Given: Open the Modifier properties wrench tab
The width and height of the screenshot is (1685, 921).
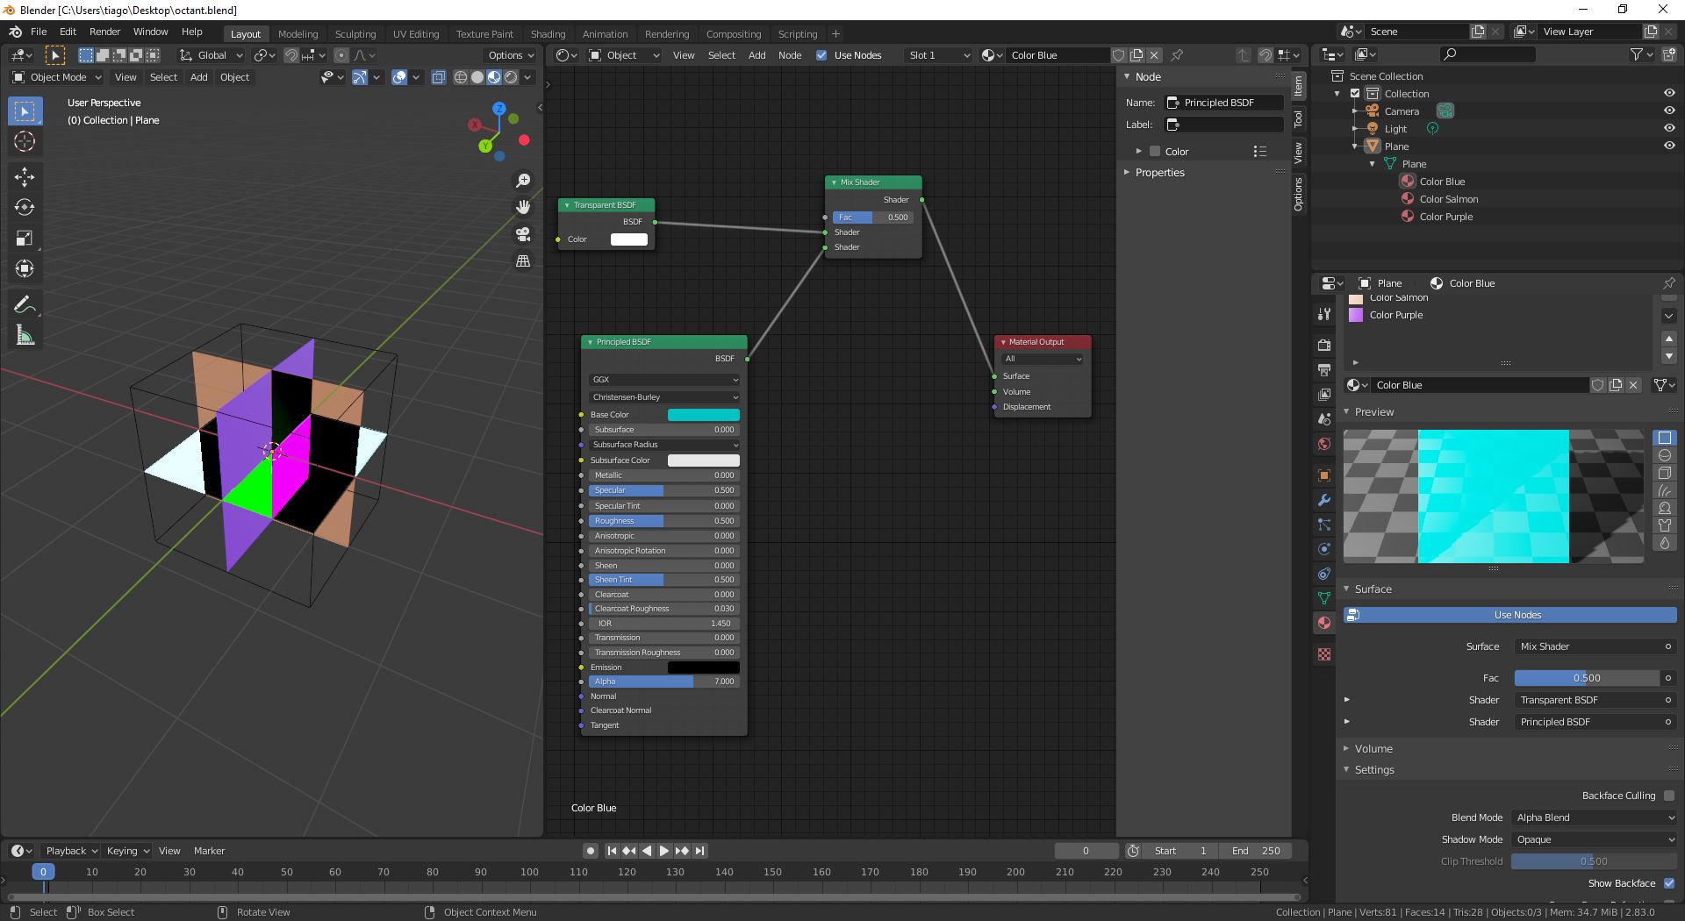Looking at the screenshot, I should [1324, 500].
